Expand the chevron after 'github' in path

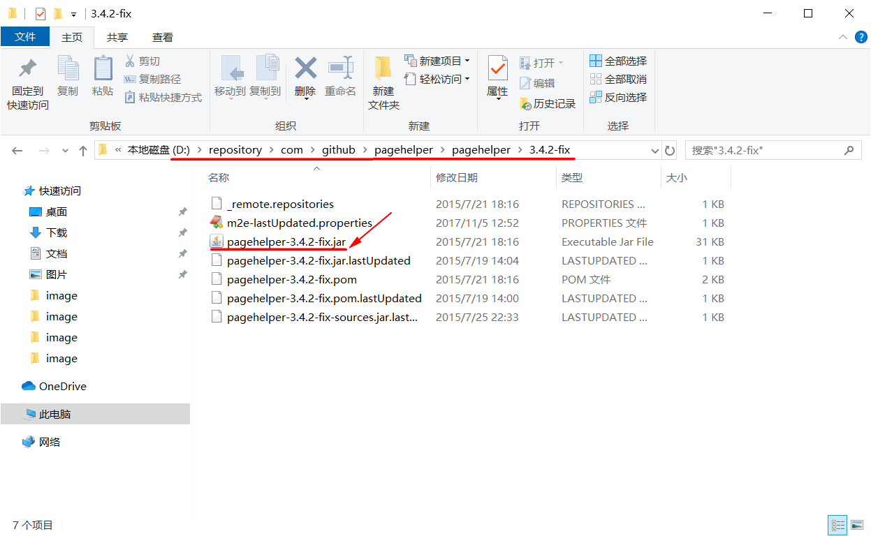365,150
